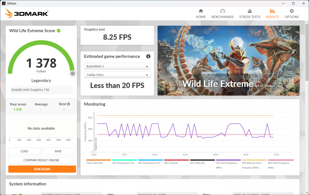Screen dimensions: 309x195
Task: Switch to the Results tab
Action: (x=272, y=14)
